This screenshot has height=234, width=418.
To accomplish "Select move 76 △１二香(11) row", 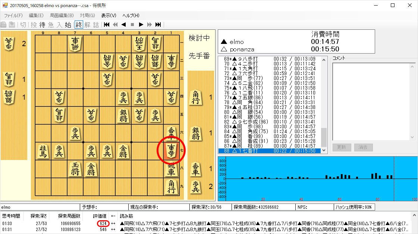I will point(270,93).
